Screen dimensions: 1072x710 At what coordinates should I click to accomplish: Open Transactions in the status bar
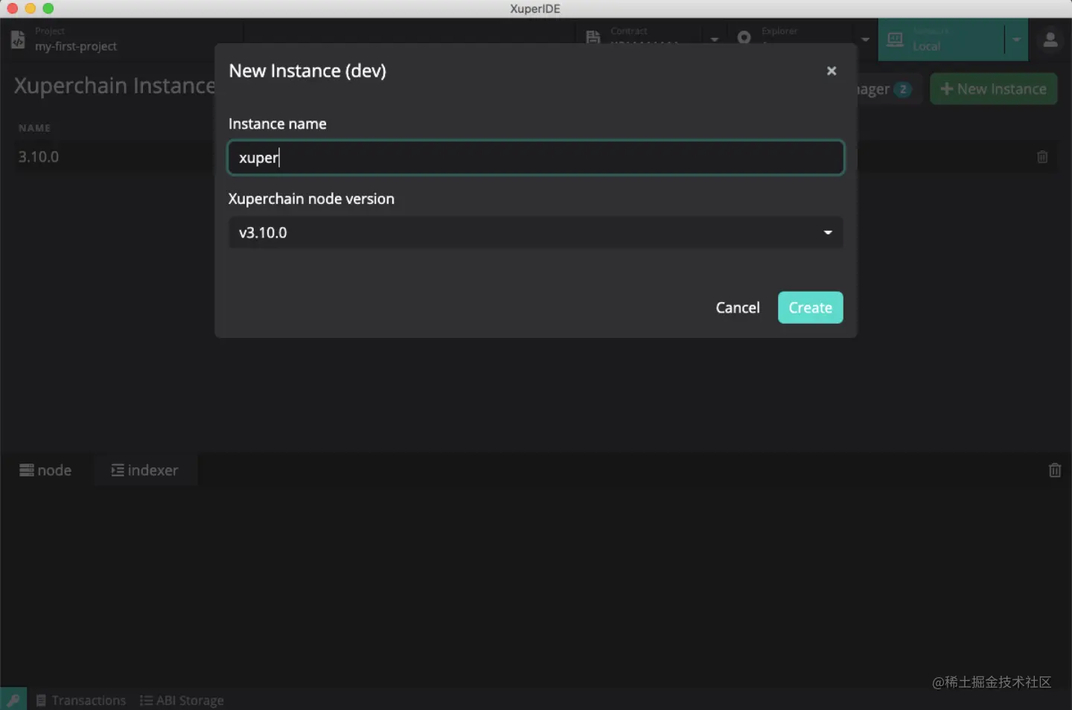(81, 700)
